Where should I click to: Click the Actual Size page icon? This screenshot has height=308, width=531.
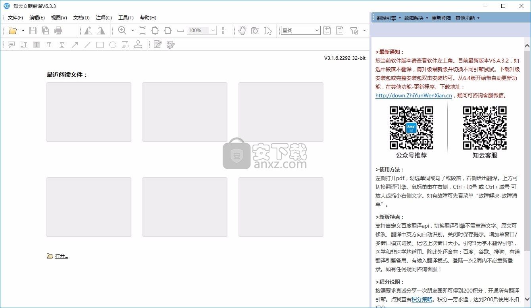(x=142, y=30)
